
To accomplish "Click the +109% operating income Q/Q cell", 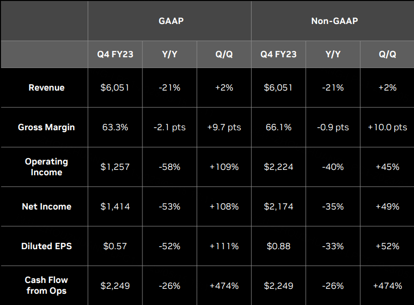I will (x=224, y=166).
